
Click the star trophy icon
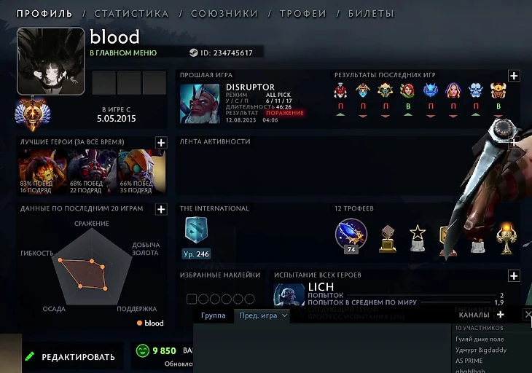tap(418, 238)
